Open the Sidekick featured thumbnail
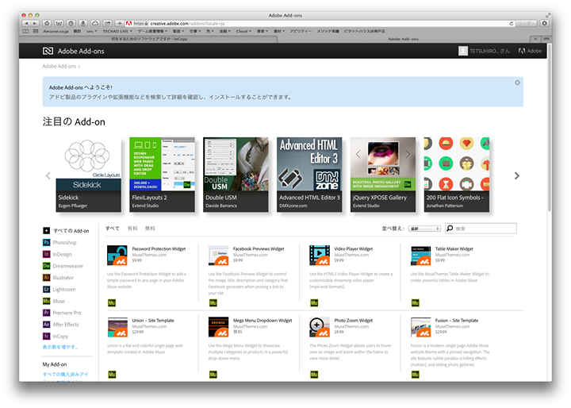 coord(89,175)
